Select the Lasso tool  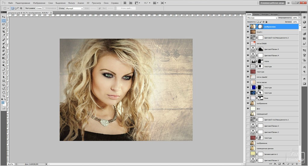(4, 24)
